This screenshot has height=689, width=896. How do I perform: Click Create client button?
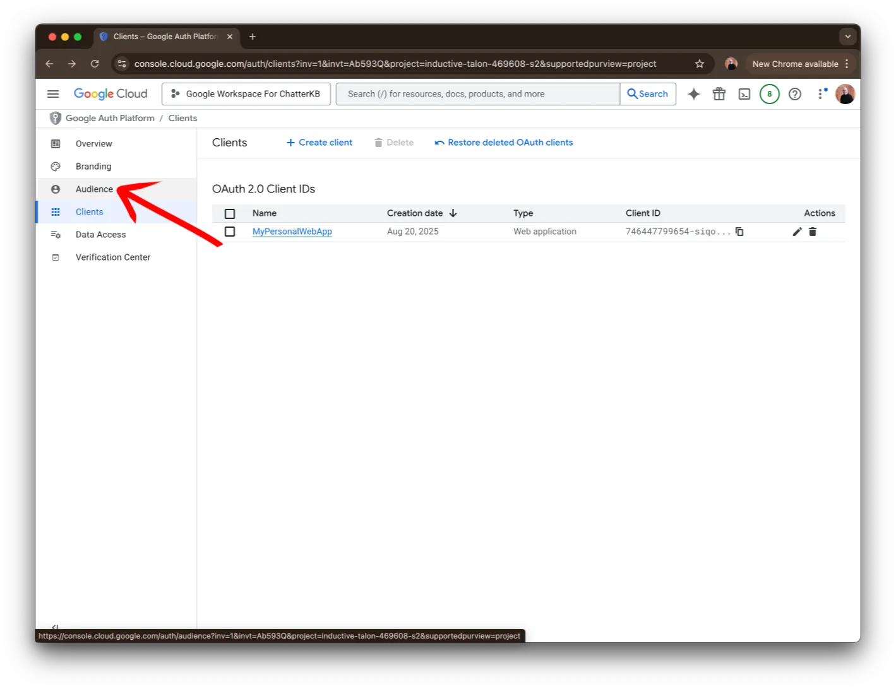coord(320,143)
